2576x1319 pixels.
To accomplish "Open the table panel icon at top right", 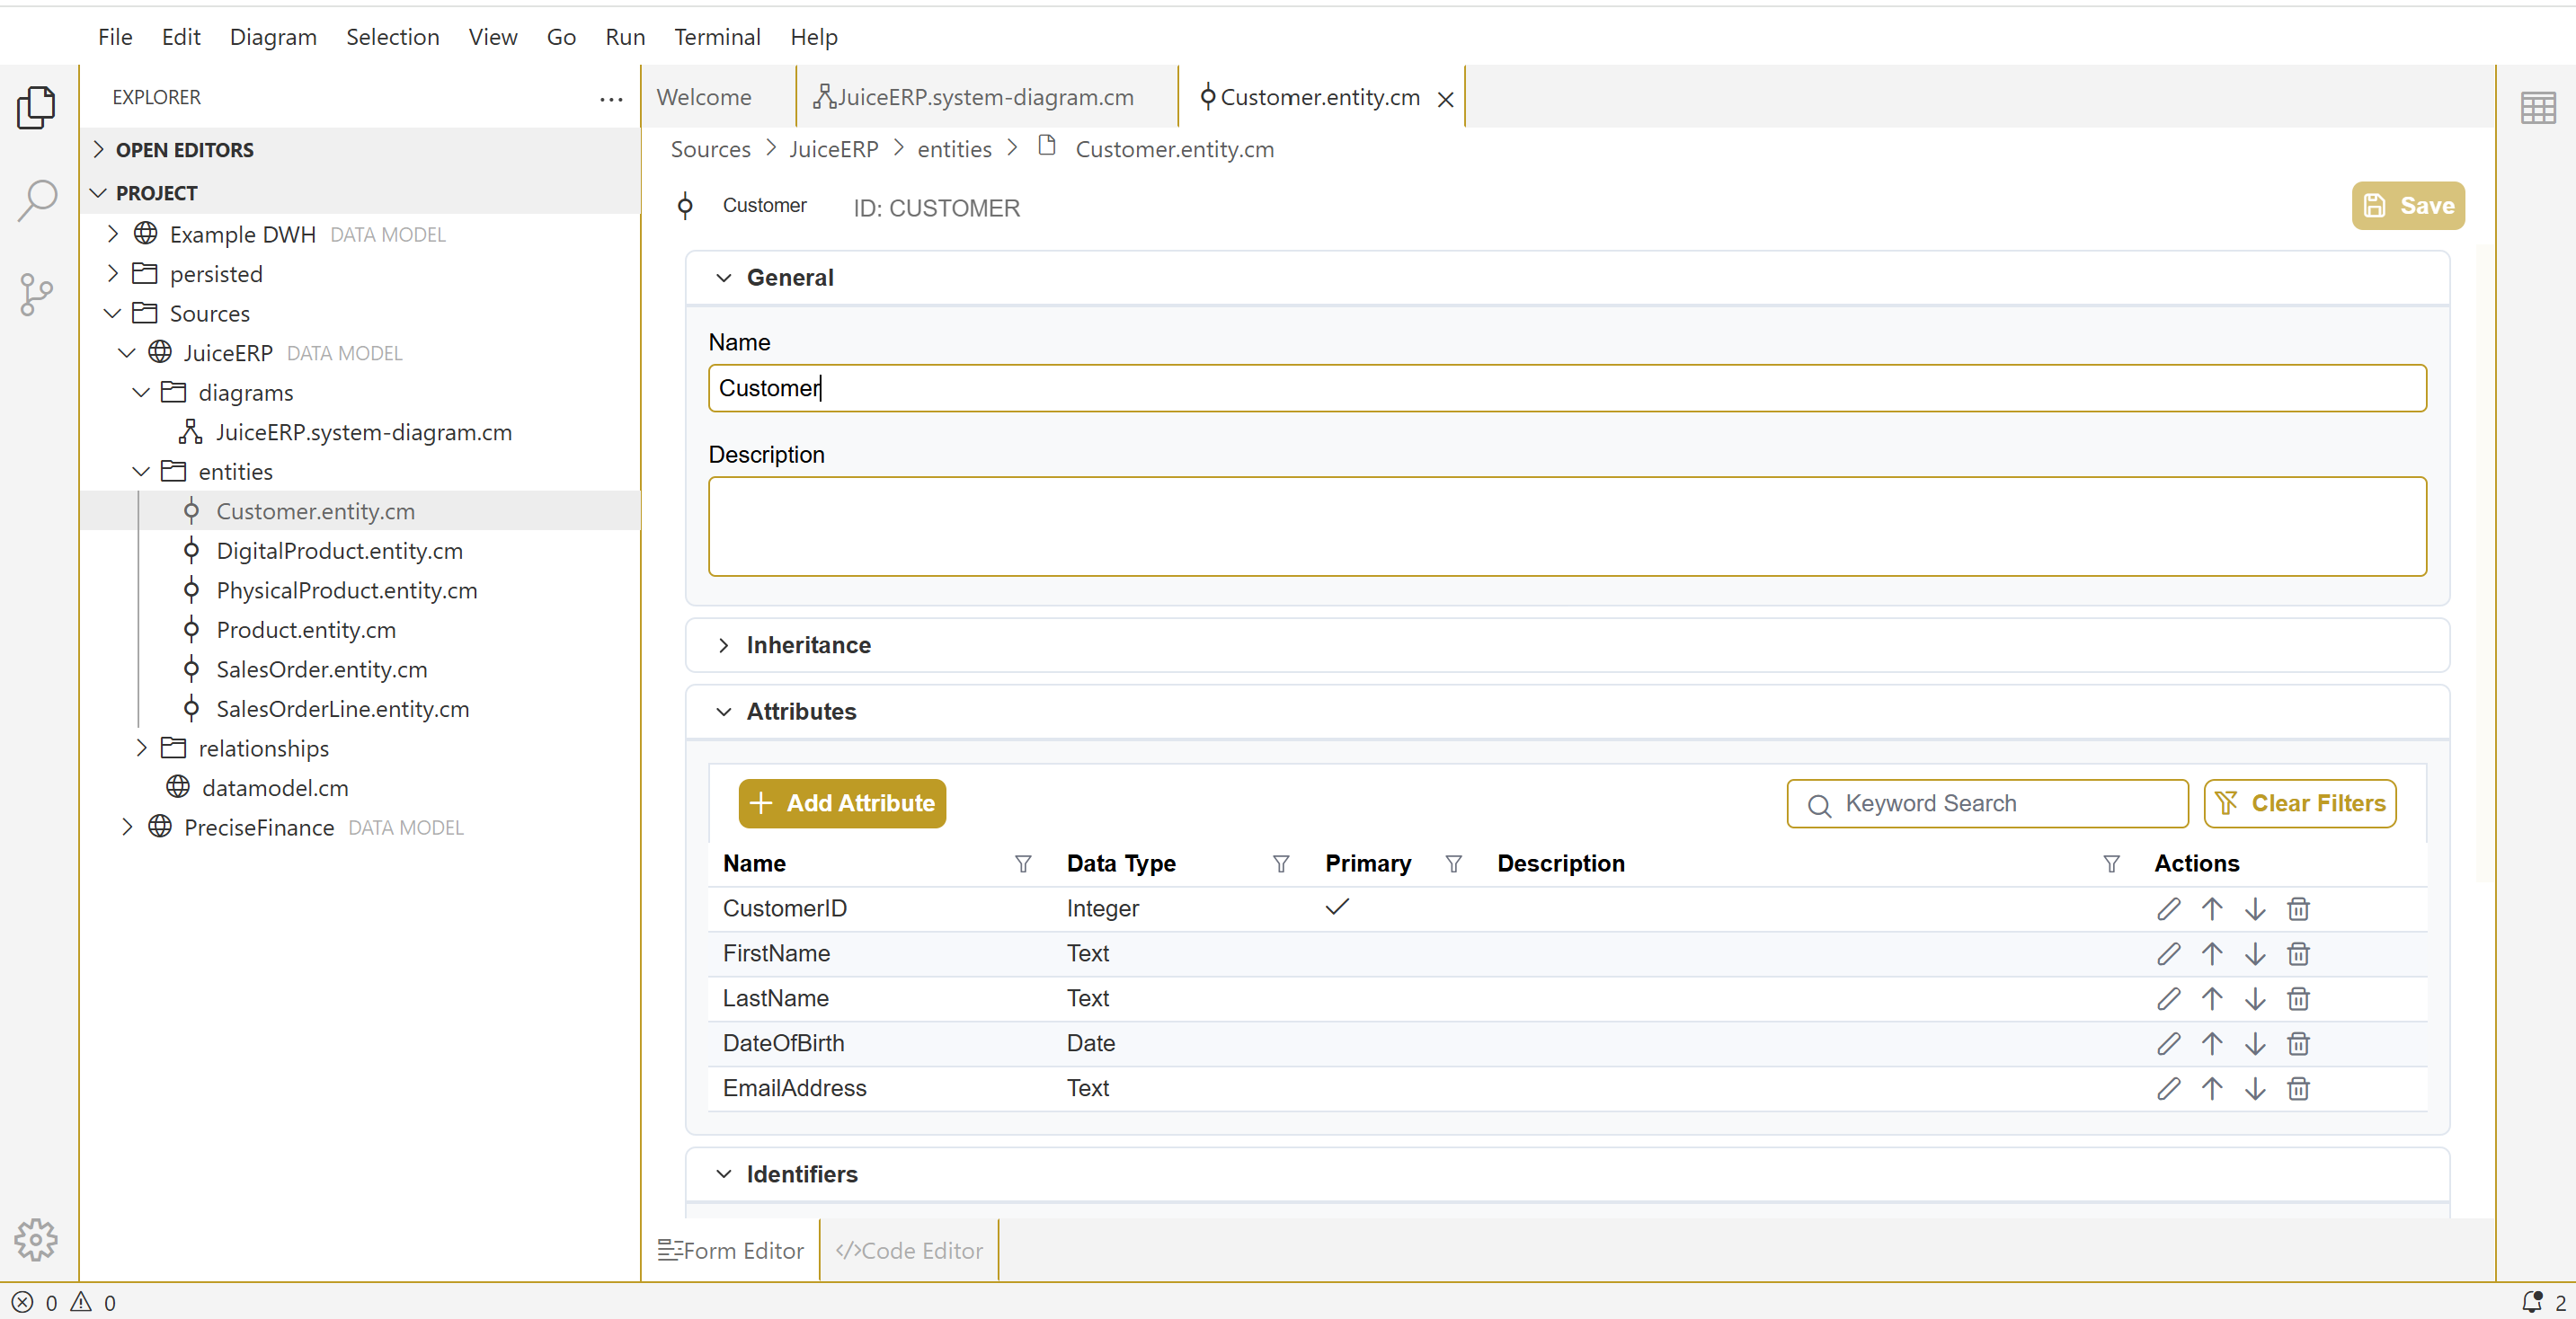I will point(2537,107).
